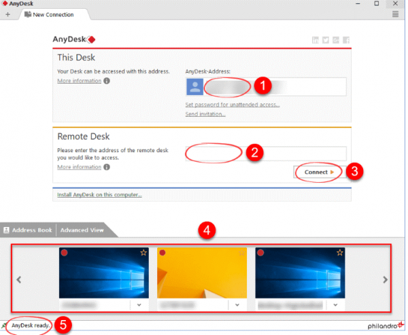Click the AnyDesk ready status text
This screenshot has width=408, height=335.
pyautogui.click(x=31, y=325)
